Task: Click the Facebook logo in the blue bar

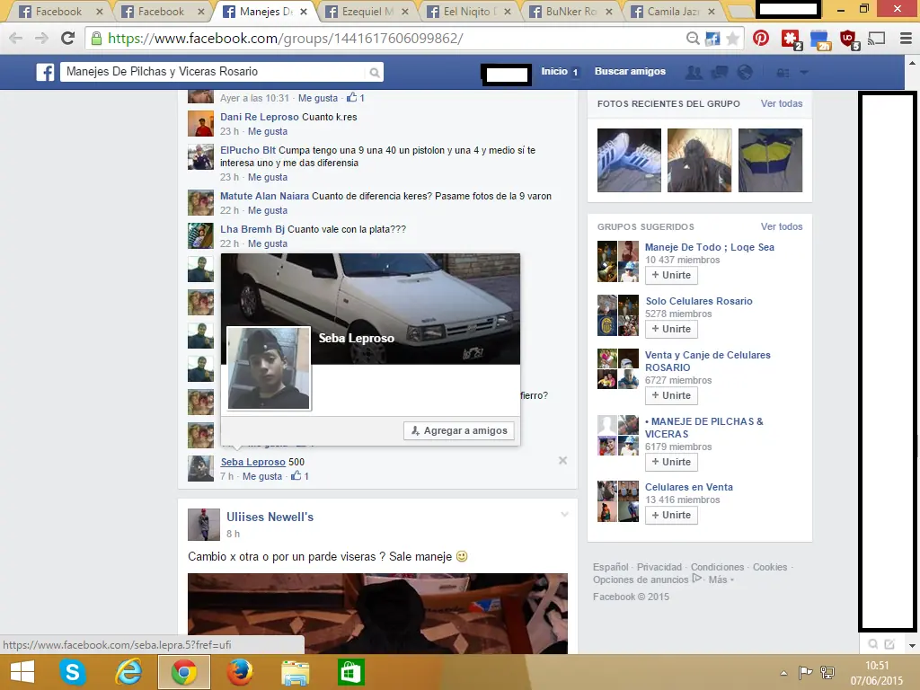Action: click(x=45, y=72)
